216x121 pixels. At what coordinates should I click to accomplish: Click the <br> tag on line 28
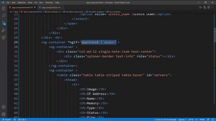click(x=58, y=37)
